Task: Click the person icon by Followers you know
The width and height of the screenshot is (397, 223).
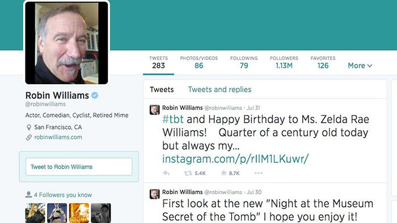Action: 28,195
